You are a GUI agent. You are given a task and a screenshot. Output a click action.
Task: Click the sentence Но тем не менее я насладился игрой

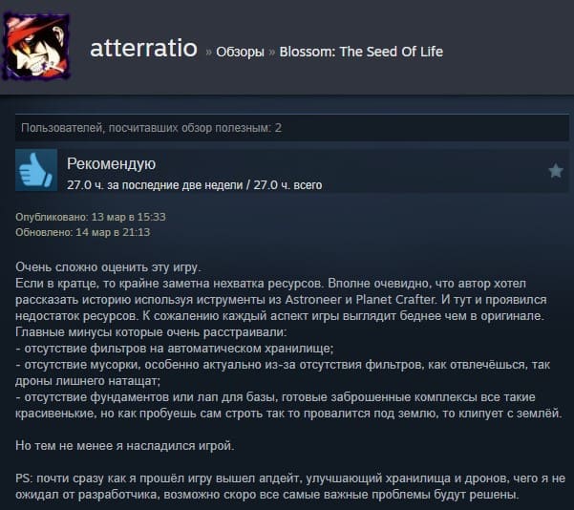[124, 446]
